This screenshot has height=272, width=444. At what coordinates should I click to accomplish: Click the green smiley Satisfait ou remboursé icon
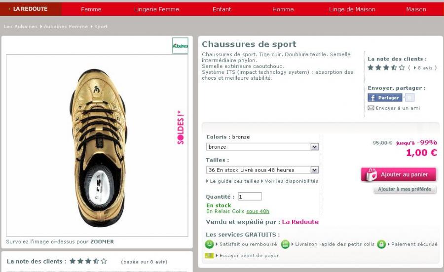pos(210,244)
